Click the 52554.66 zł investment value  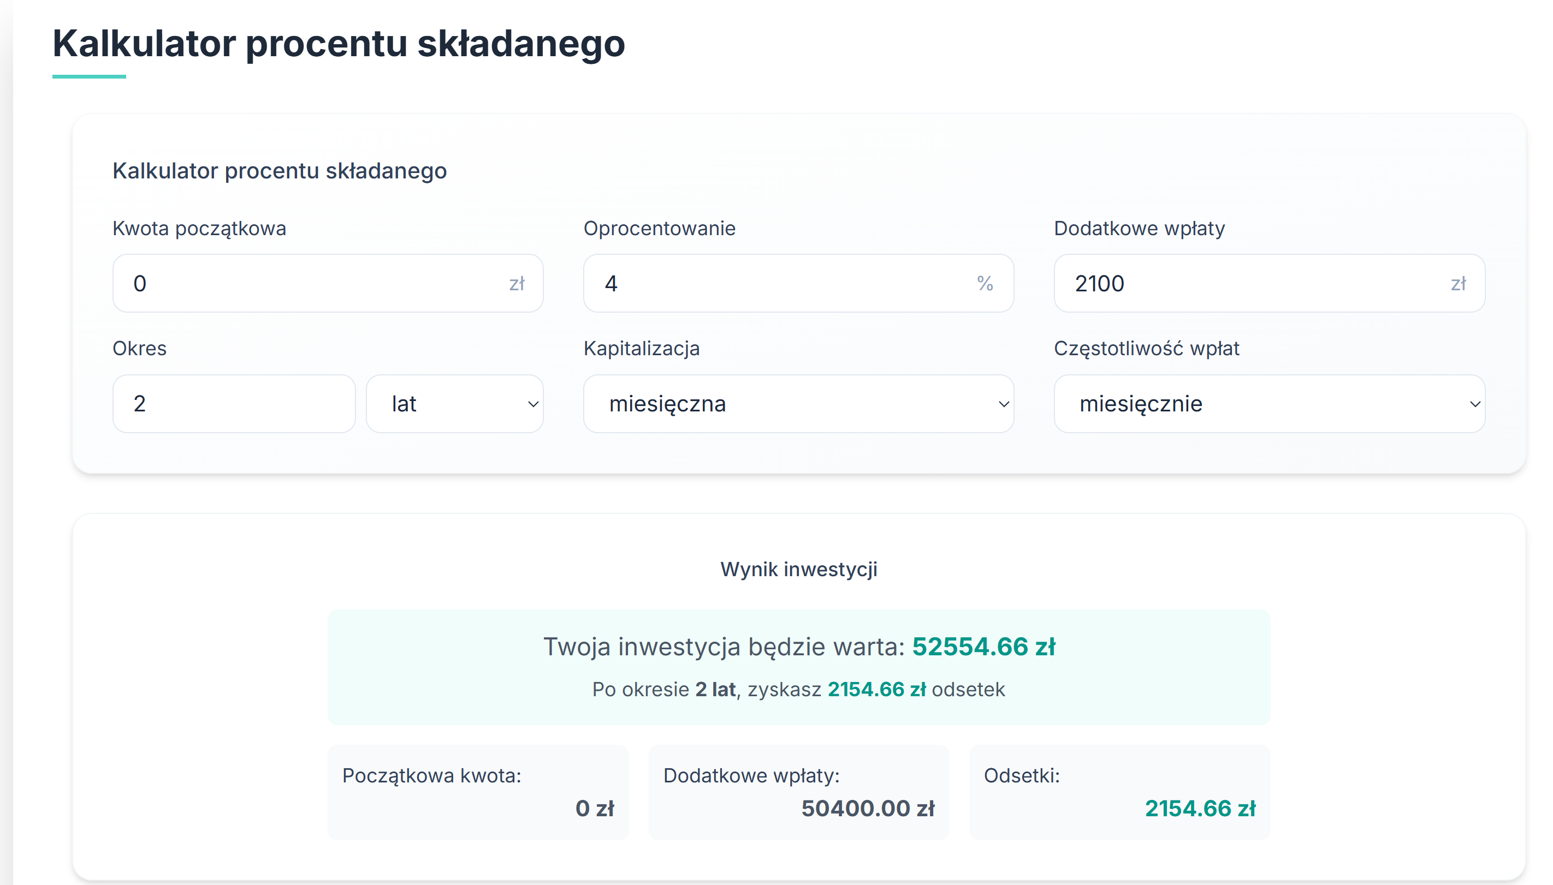(x=983, y=646)
